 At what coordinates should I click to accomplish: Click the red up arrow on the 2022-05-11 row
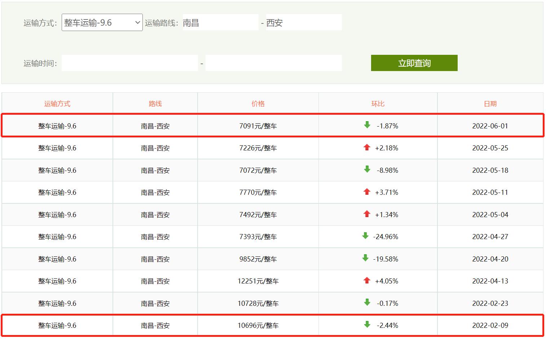pos(367,192)
